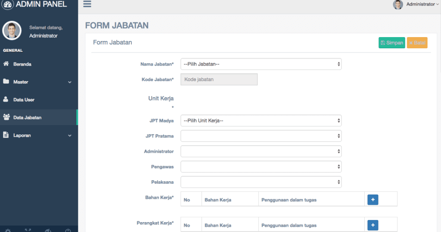Open the Nama Jabatan dropdown
The width and height of the screenshot is (441, 232).
(x=261, y=64)
